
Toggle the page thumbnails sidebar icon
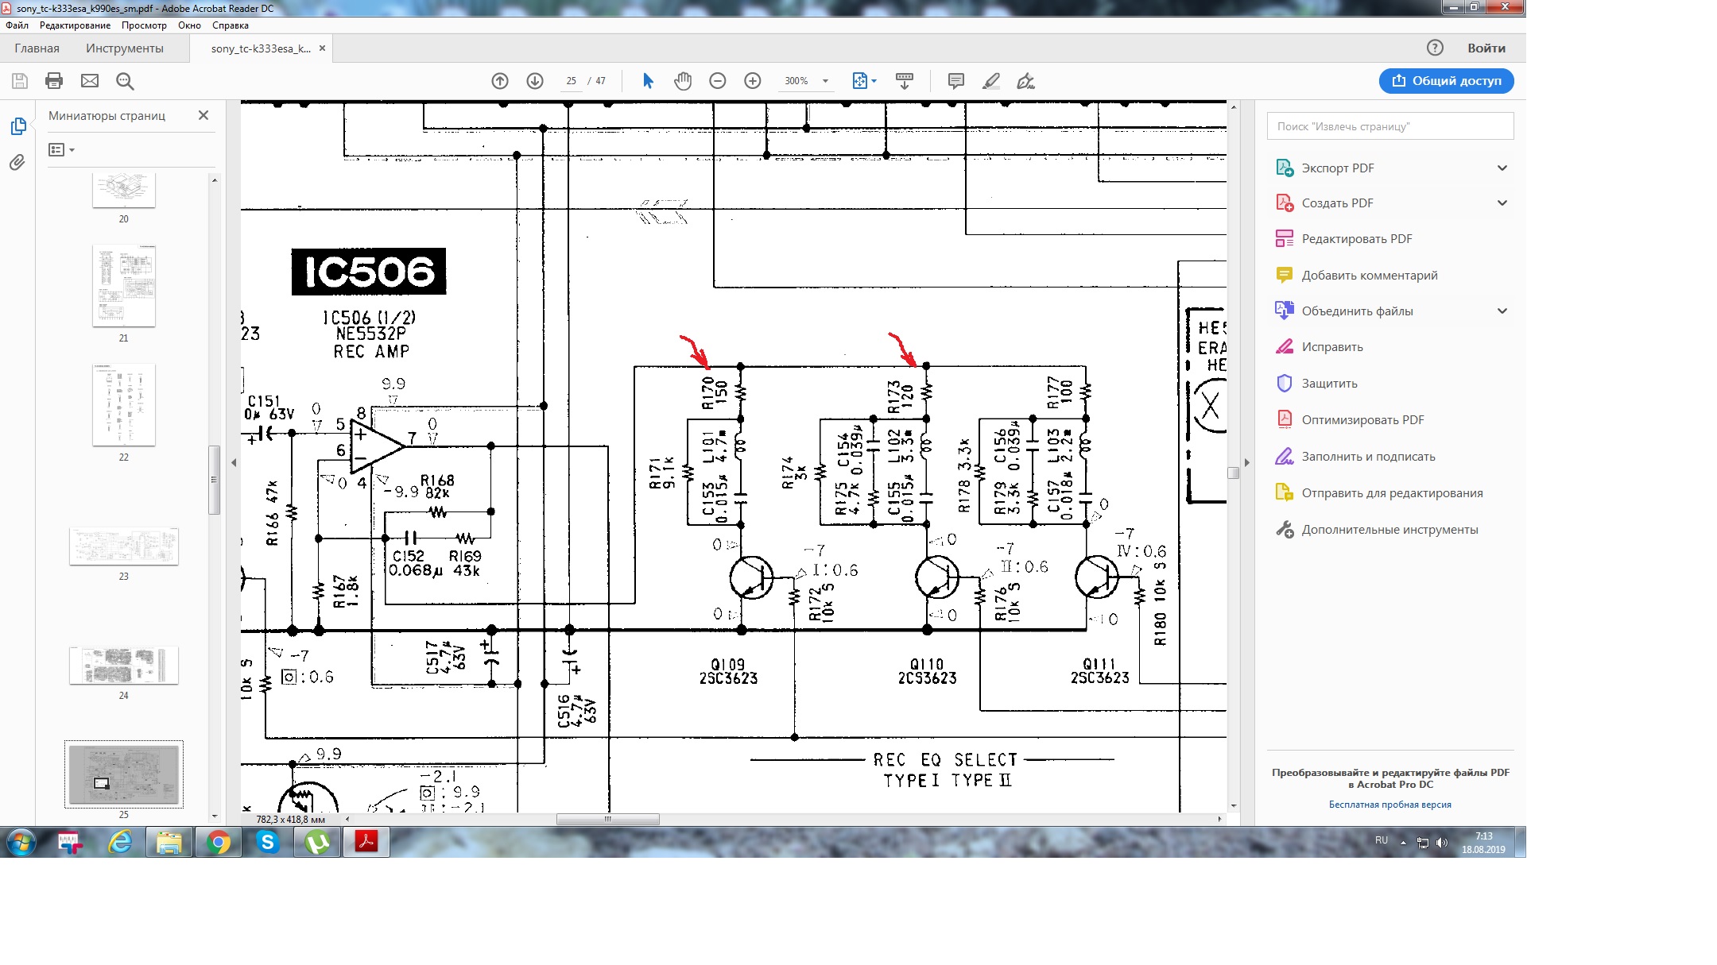[x=17, y=126]
